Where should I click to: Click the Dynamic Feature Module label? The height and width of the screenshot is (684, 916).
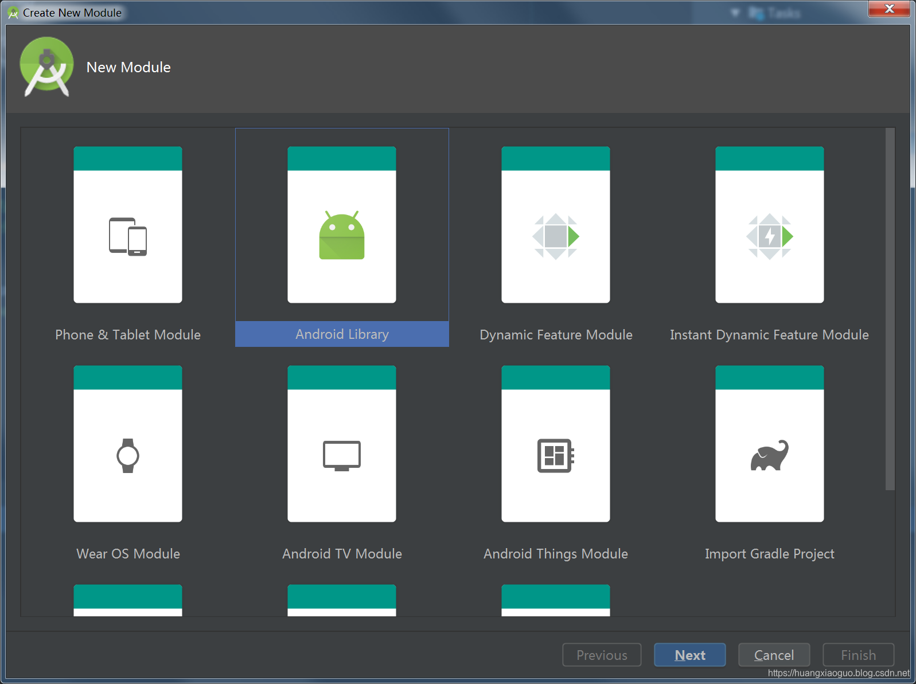556,335
